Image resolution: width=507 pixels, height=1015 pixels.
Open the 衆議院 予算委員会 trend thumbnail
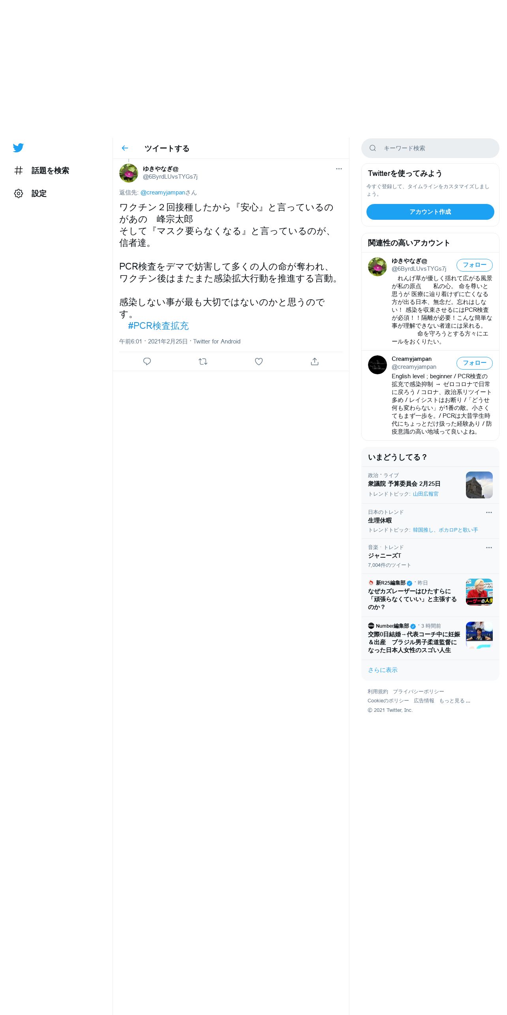click(479, 485)
